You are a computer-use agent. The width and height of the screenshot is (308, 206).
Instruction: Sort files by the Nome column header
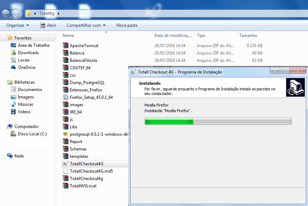tap(68, 36)
